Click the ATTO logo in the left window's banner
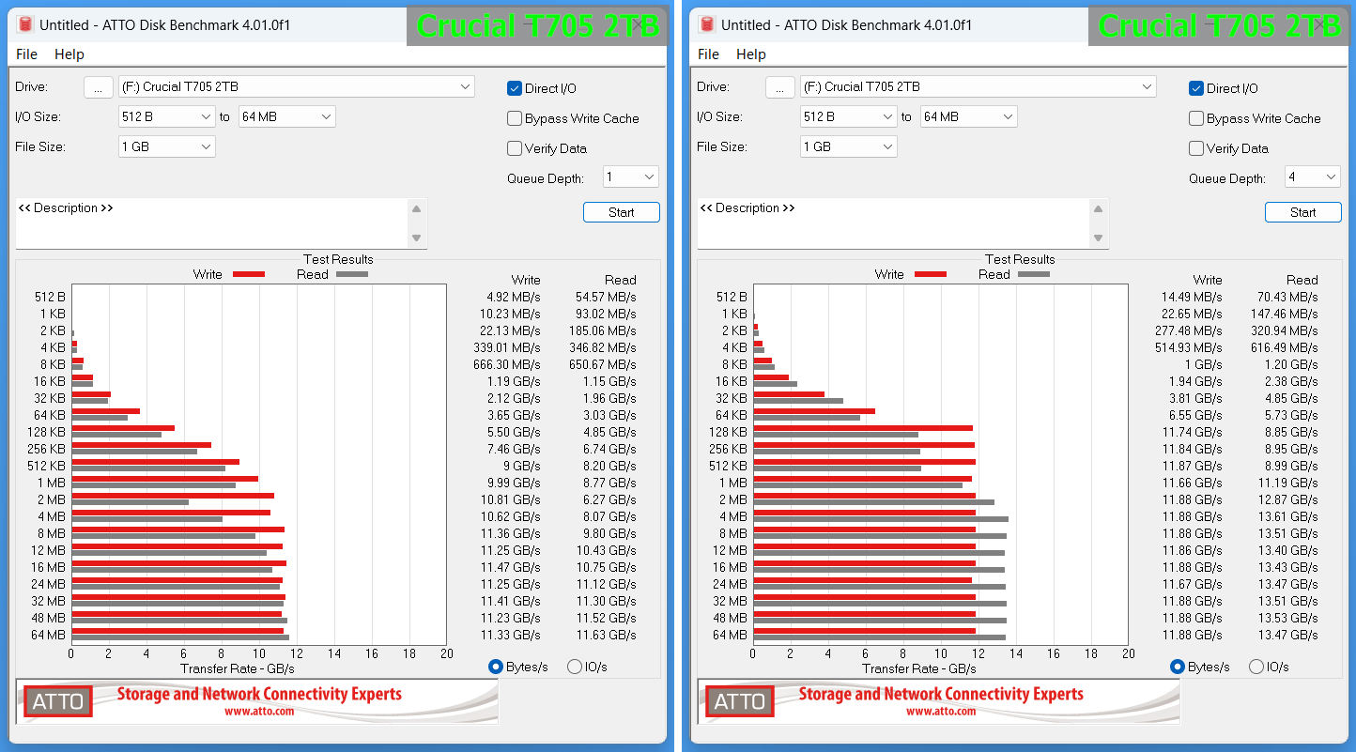This screenshot has width=1356, height=752. tap(58, 701)
